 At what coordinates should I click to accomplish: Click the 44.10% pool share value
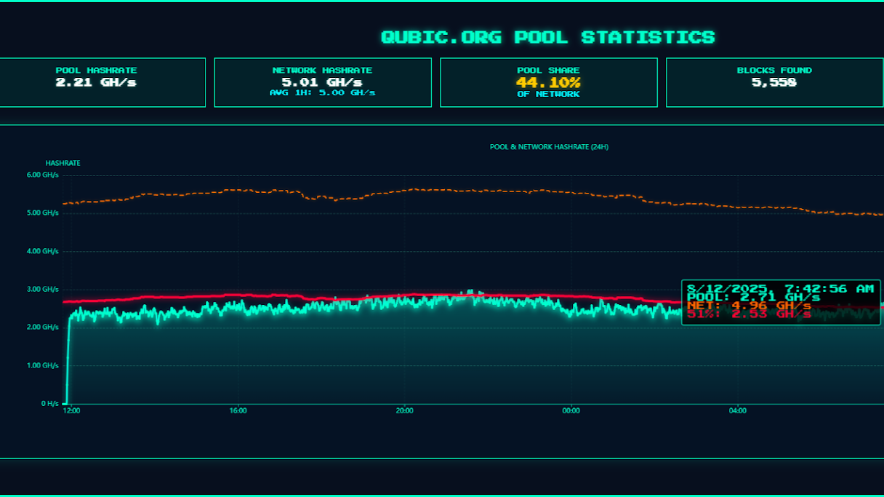[x=548, y=82]
